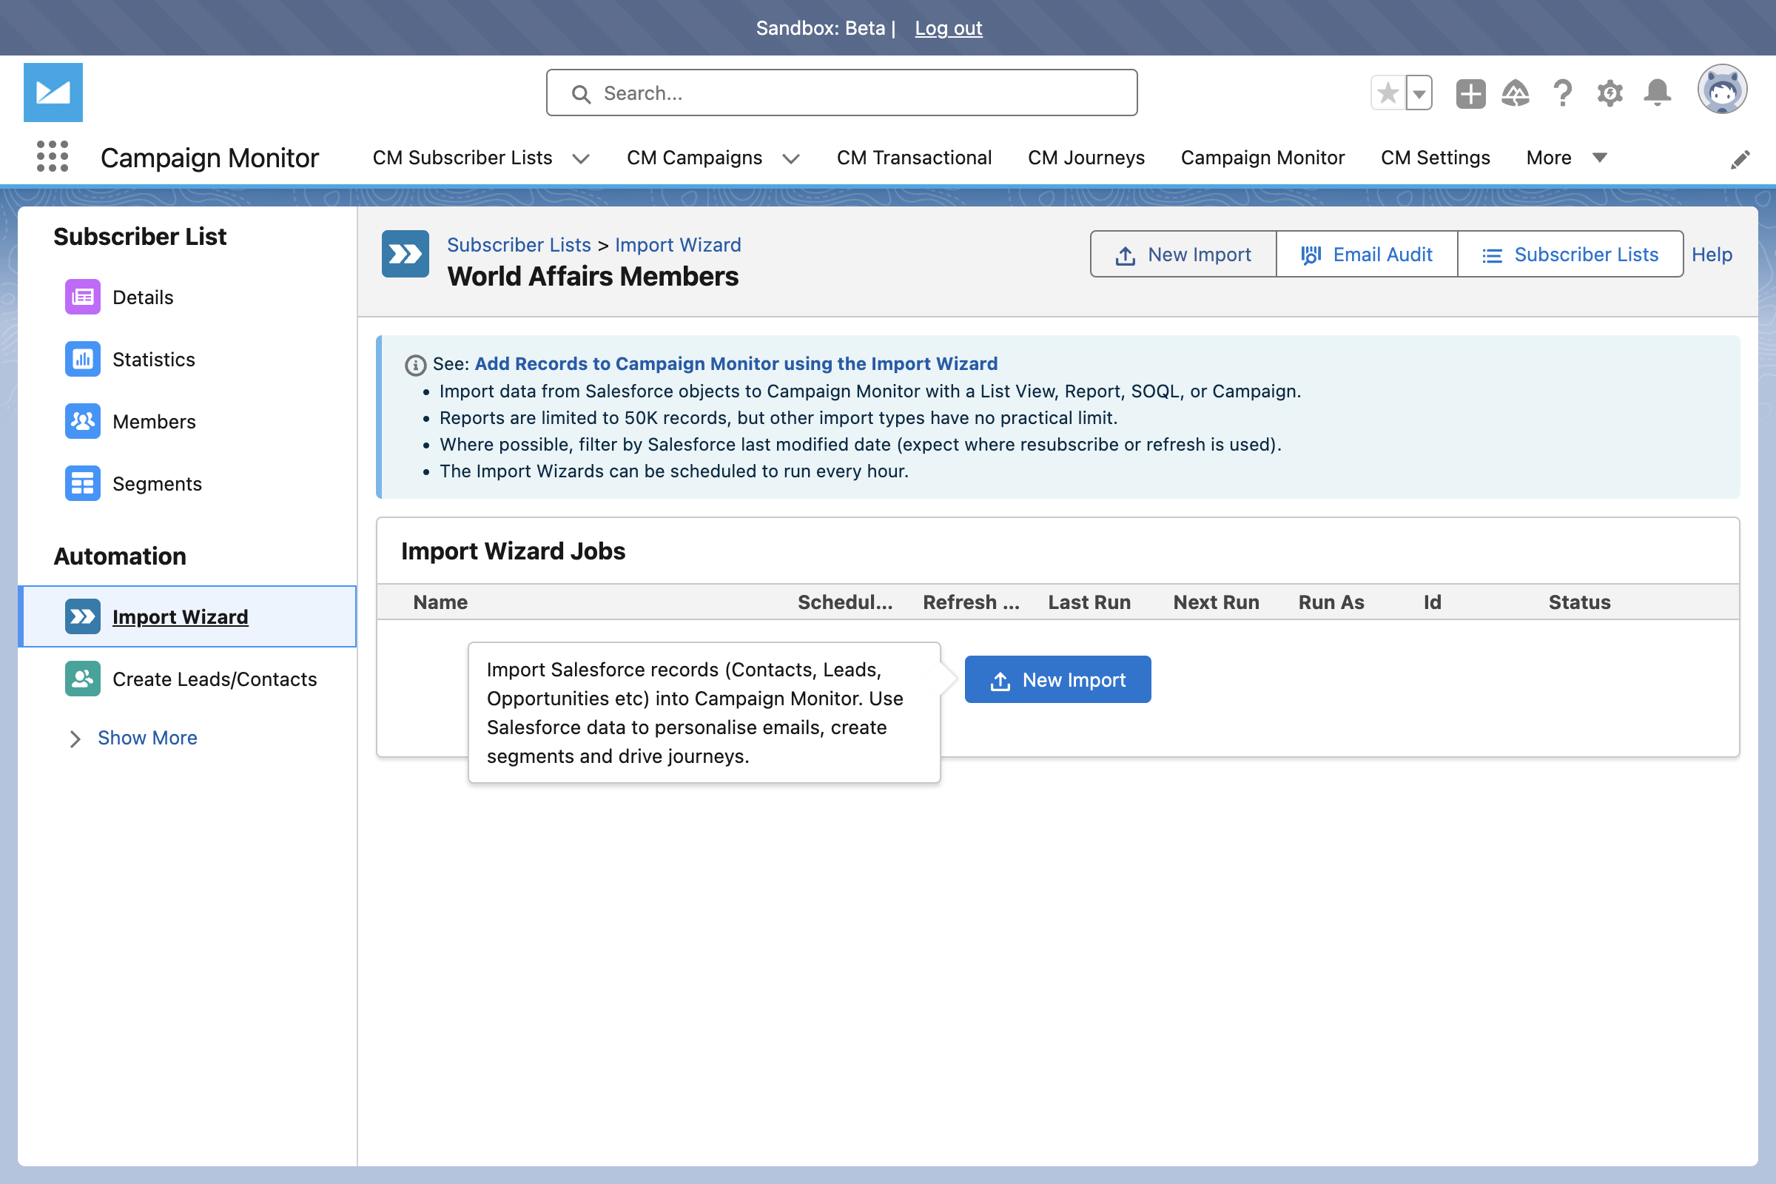Click the Subscriber Lists header button
1776x1184 pixels.
click(x=1570, y=255)
